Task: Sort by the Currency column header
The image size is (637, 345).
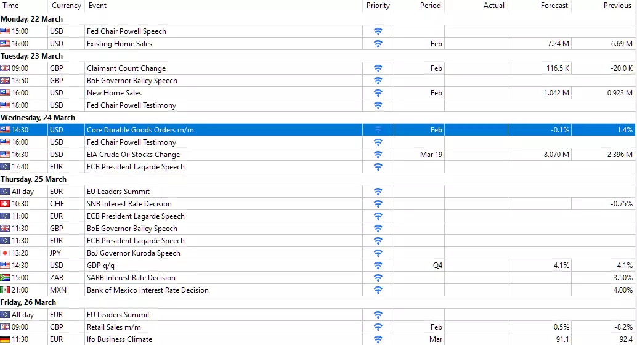Action: [66, 6]
